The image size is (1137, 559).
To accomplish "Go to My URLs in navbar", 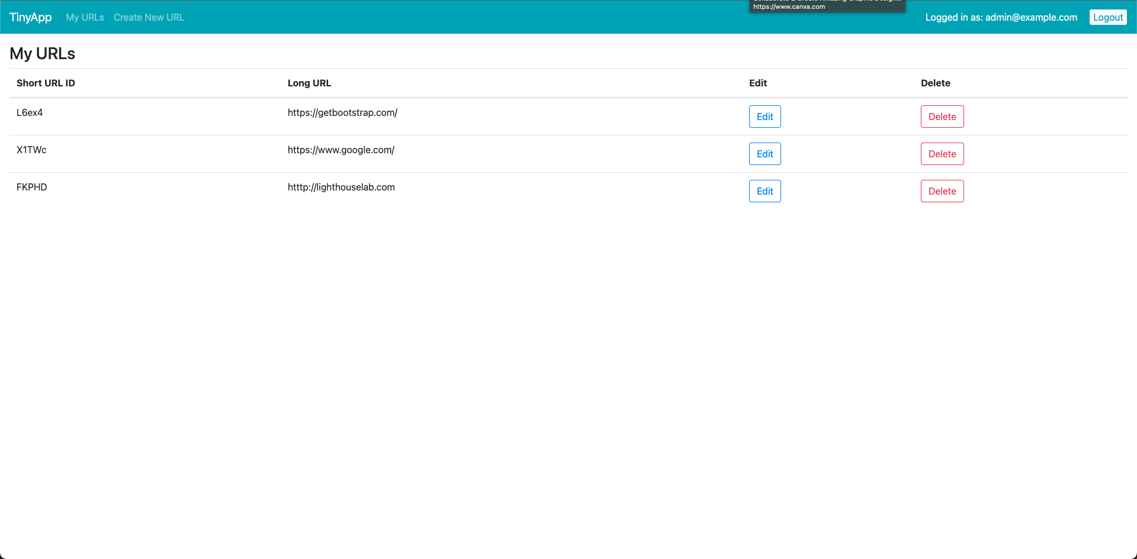I will click(x=85, y=18).
